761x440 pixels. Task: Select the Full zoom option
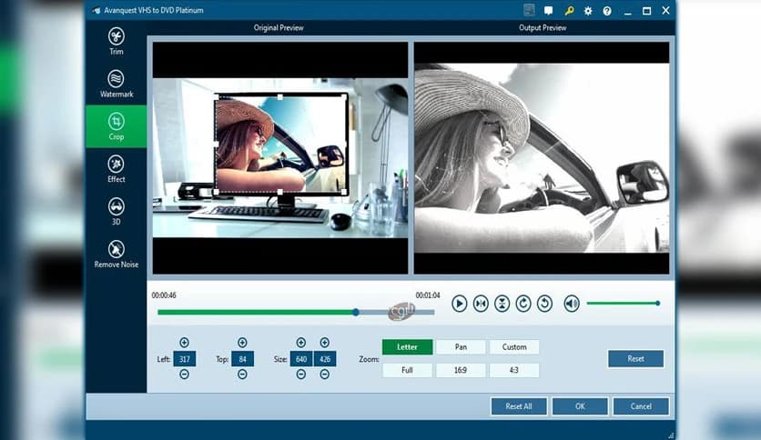tap(407, 370)
